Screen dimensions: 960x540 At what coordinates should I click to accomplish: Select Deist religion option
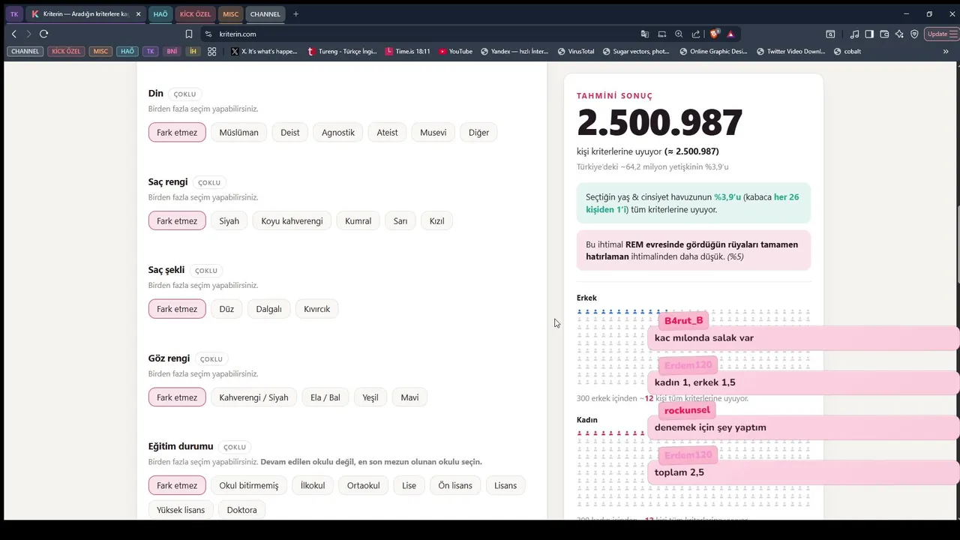pyautogui.click(x=290, y=133)
